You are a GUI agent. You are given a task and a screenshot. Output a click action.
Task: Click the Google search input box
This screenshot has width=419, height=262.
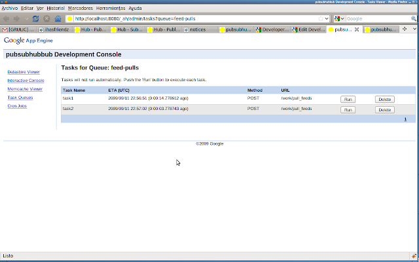[378, 19]
